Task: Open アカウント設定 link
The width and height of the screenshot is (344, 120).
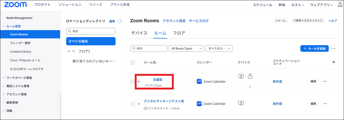Action: (174, 21)
